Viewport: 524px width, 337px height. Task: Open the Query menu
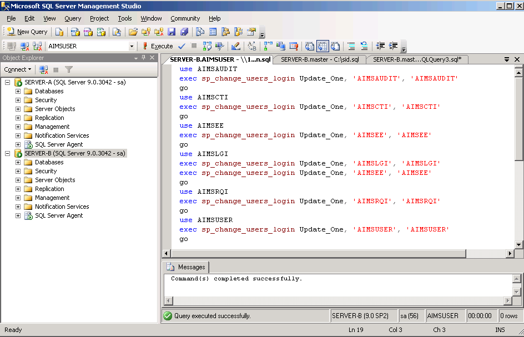[x=73, y=18]
